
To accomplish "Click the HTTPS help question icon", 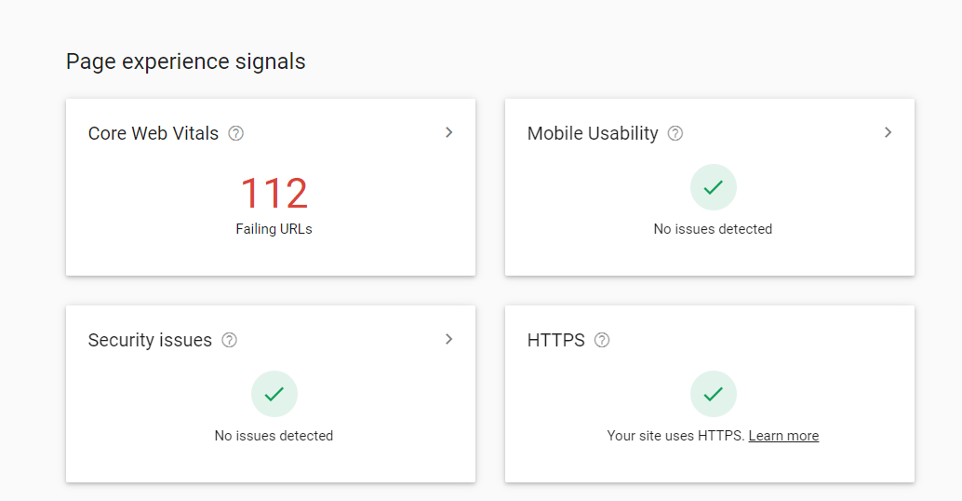I will click(603, 340).
